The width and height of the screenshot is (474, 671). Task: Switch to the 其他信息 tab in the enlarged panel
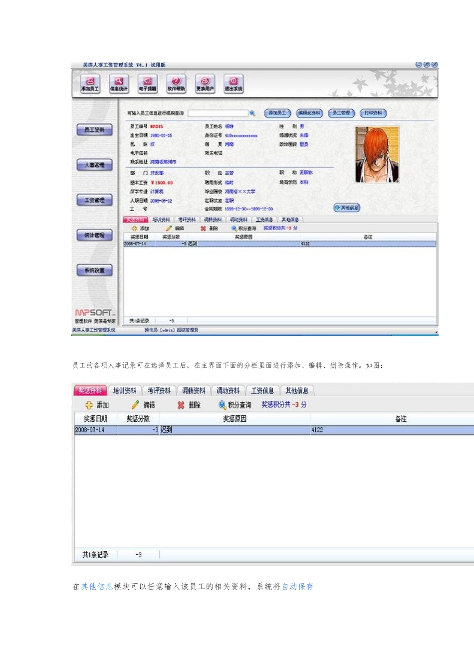(x=297, y=391)
